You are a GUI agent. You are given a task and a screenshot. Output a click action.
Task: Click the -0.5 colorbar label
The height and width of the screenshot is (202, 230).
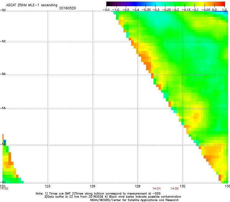[126, 10]
